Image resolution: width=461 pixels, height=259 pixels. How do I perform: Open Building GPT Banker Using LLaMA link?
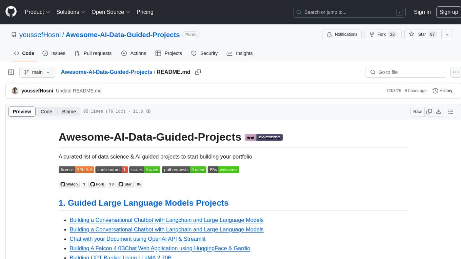point(120,257)
